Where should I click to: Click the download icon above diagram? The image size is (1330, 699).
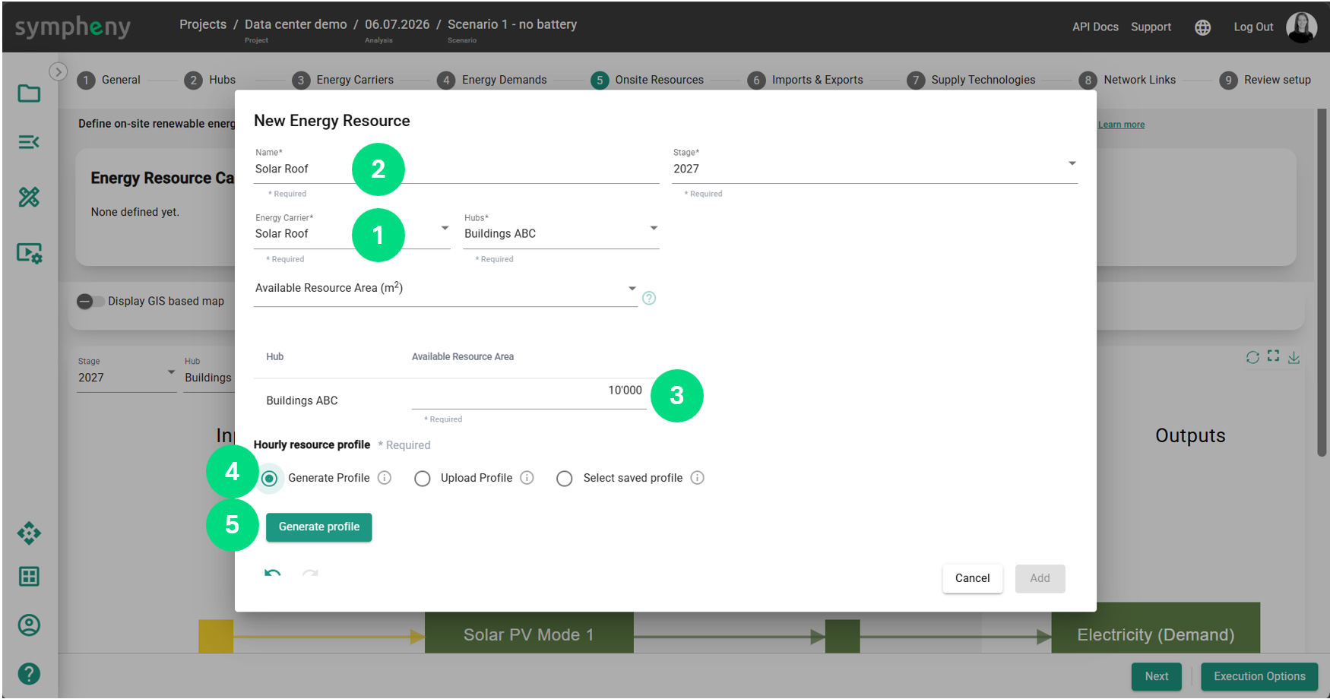1294,357
